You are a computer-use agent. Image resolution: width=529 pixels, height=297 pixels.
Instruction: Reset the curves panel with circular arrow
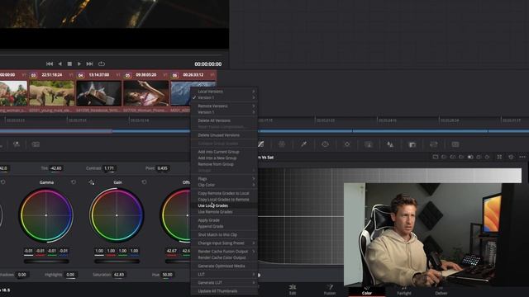(x=511, y=157)
